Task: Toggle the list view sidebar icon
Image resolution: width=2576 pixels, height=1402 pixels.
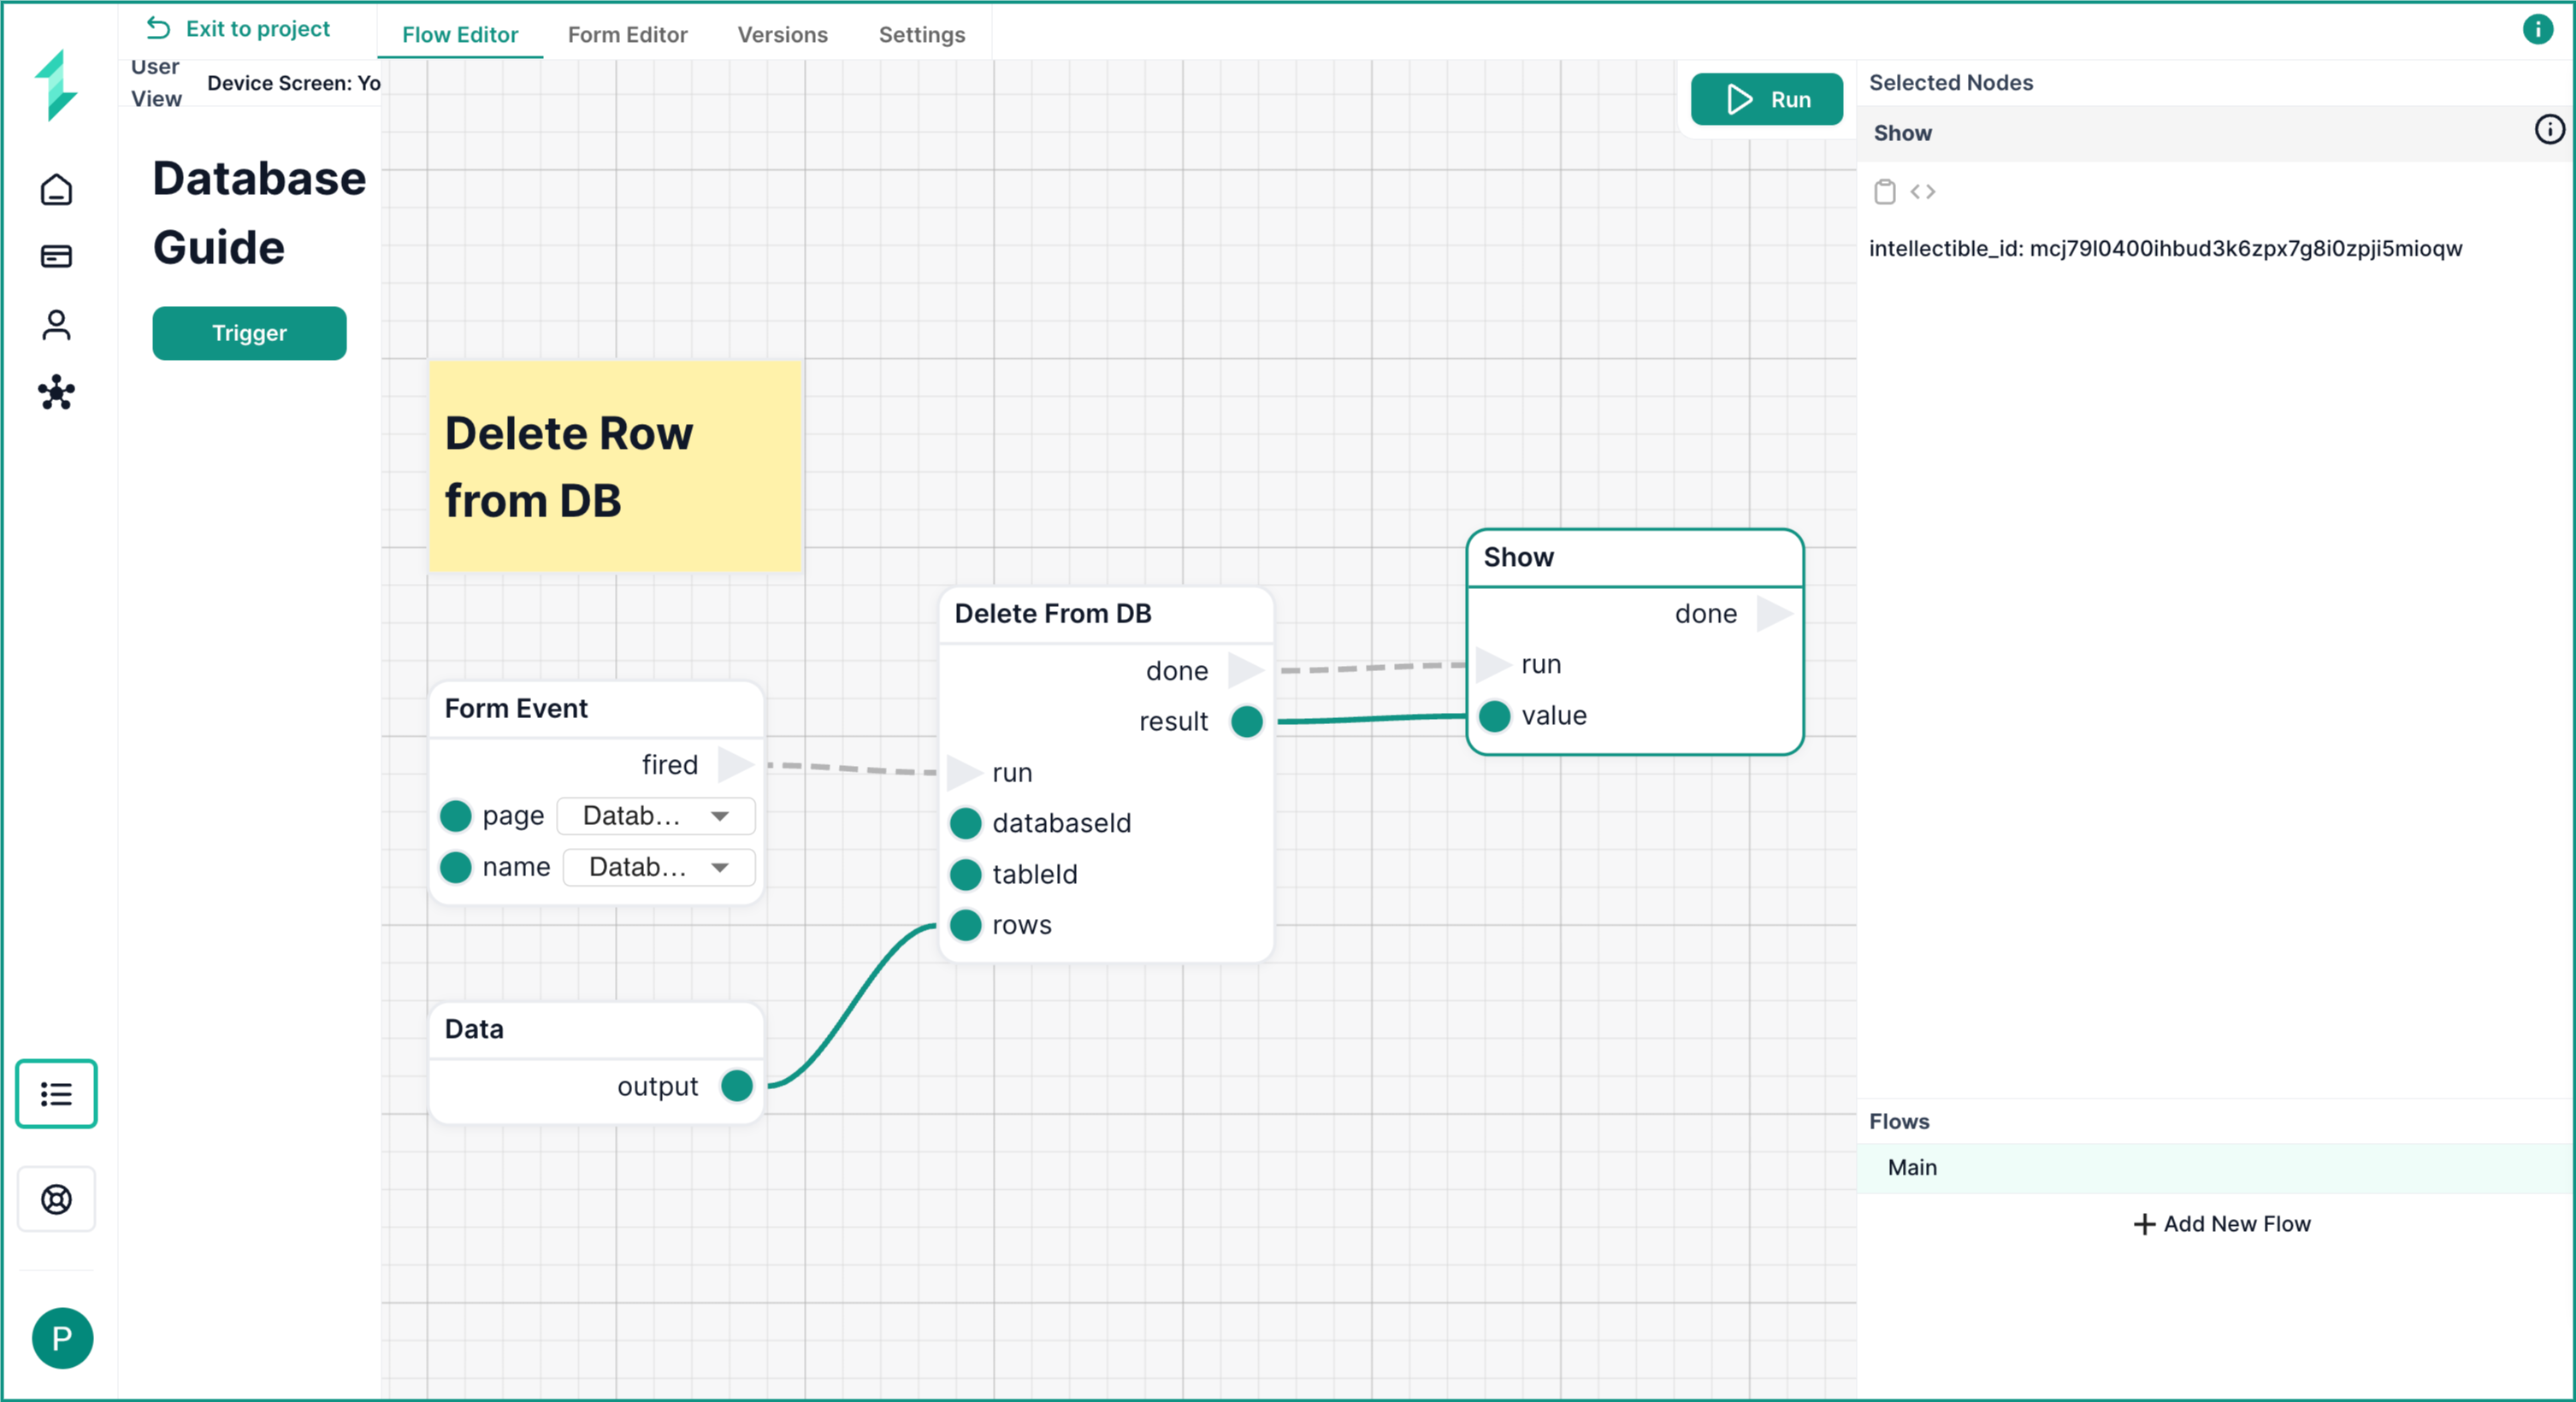Action: coord(56,1093)
